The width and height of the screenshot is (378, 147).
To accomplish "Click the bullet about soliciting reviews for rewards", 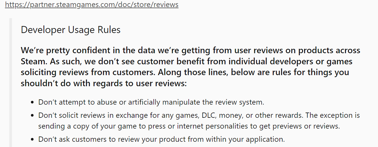I will point(199,115).
